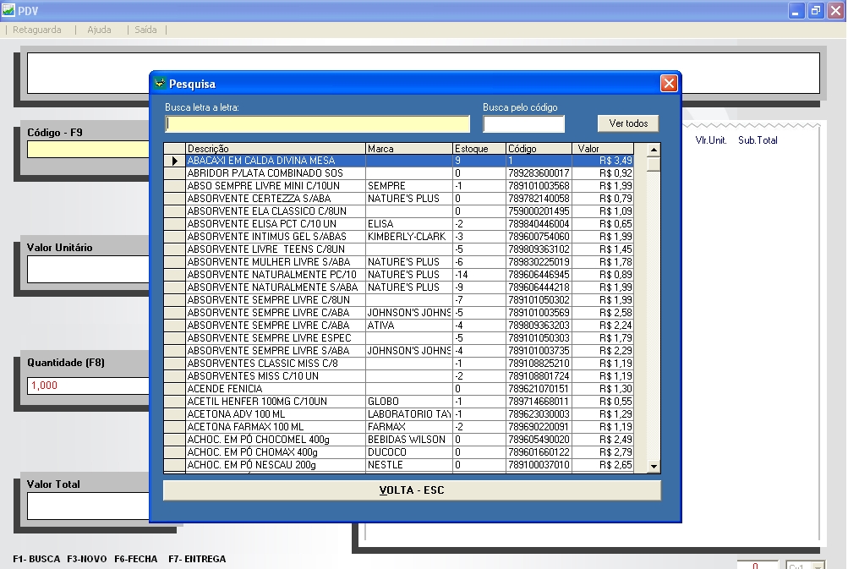This screenshot has width=848, height=569.
Task: Focus the Busca letra a letra field
Action: tap(317, 124)
